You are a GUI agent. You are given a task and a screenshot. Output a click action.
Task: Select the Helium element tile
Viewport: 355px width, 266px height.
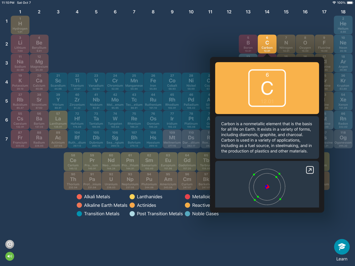click(343, 25)
